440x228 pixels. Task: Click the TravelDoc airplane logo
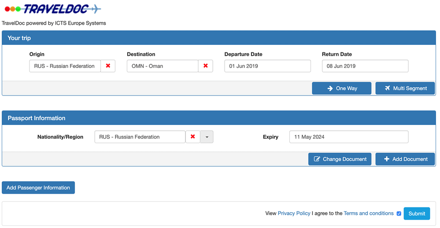53,9
